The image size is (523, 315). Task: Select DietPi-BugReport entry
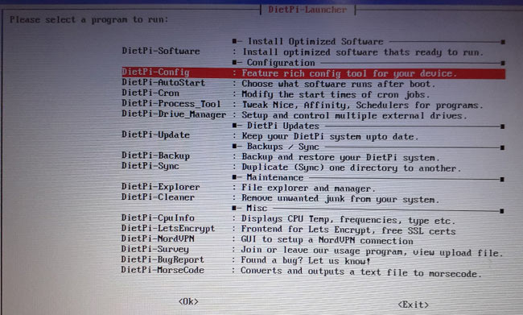pos(163,259)
